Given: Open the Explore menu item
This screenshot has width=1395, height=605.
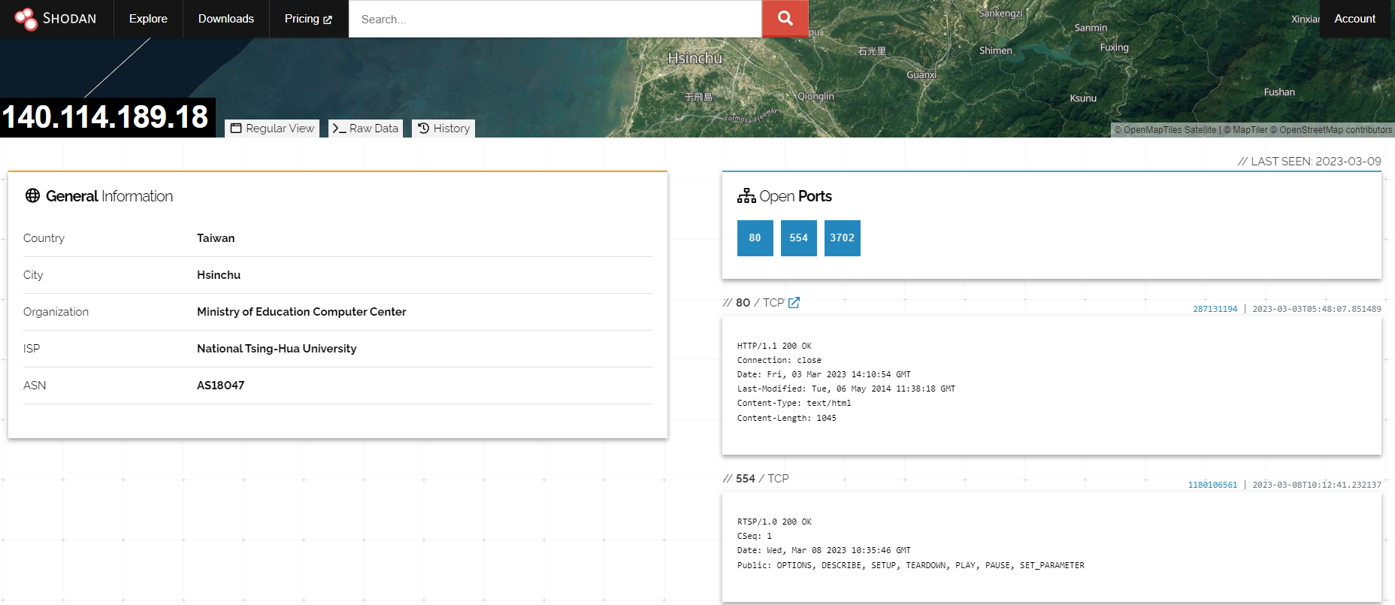Looking at the screenshot, I should point(148,19).
